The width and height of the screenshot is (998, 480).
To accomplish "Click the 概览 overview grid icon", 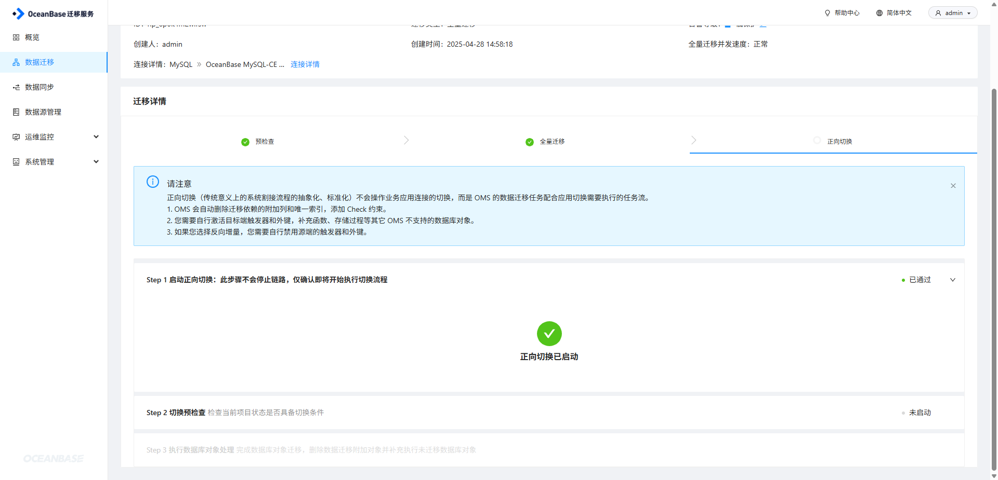I will (16, 37).
